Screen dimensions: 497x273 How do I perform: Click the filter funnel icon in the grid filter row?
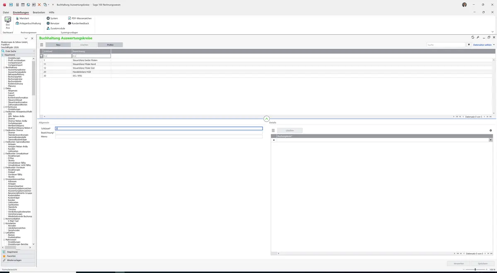41,56
